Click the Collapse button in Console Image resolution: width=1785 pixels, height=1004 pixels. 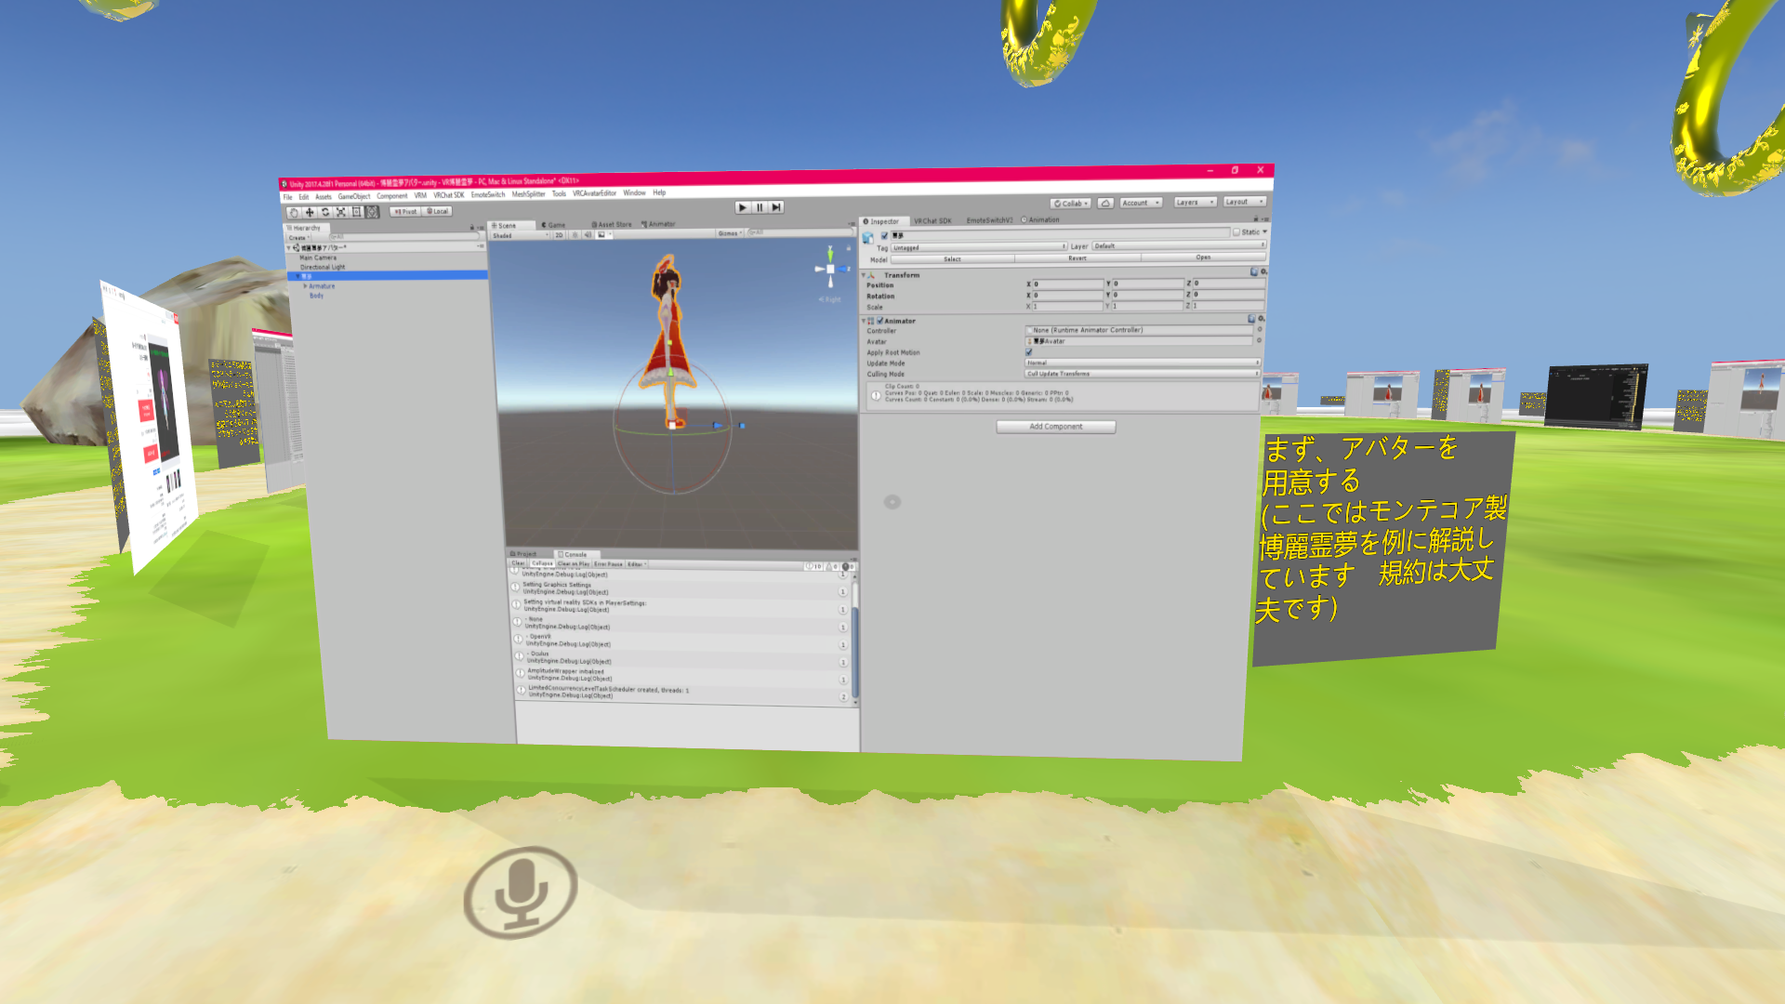click(542, 563)
